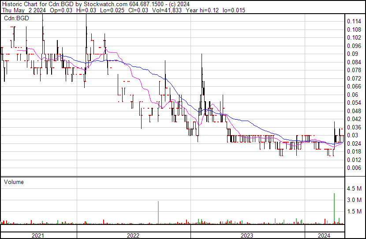The image size is (366, 239).
Task: Click the 2024 year label on time axis
Action: click(x=324, y=235)
